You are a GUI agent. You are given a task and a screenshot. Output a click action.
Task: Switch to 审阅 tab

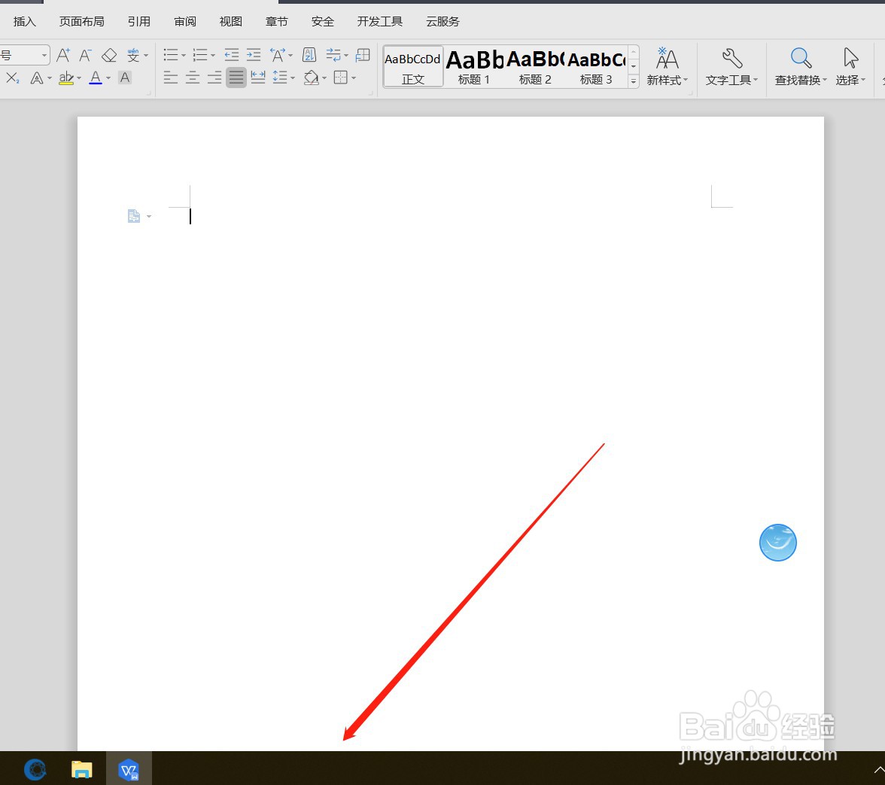[185, 21]
